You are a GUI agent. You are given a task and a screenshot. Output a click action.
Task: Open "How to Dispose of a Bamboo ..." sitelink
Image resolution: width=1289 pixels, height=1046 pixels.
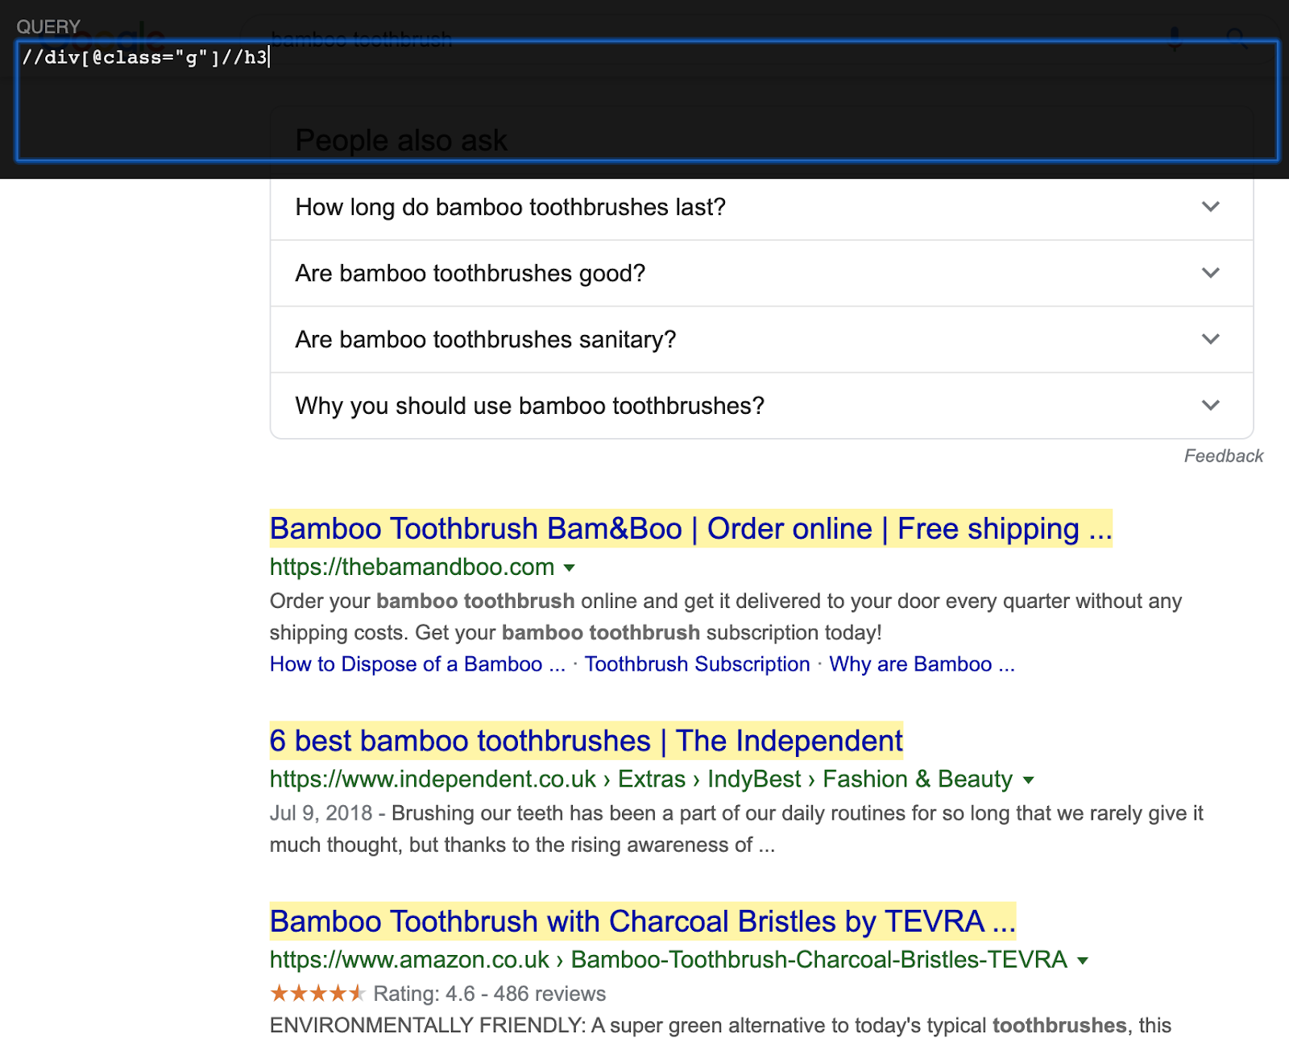(417, 664)
